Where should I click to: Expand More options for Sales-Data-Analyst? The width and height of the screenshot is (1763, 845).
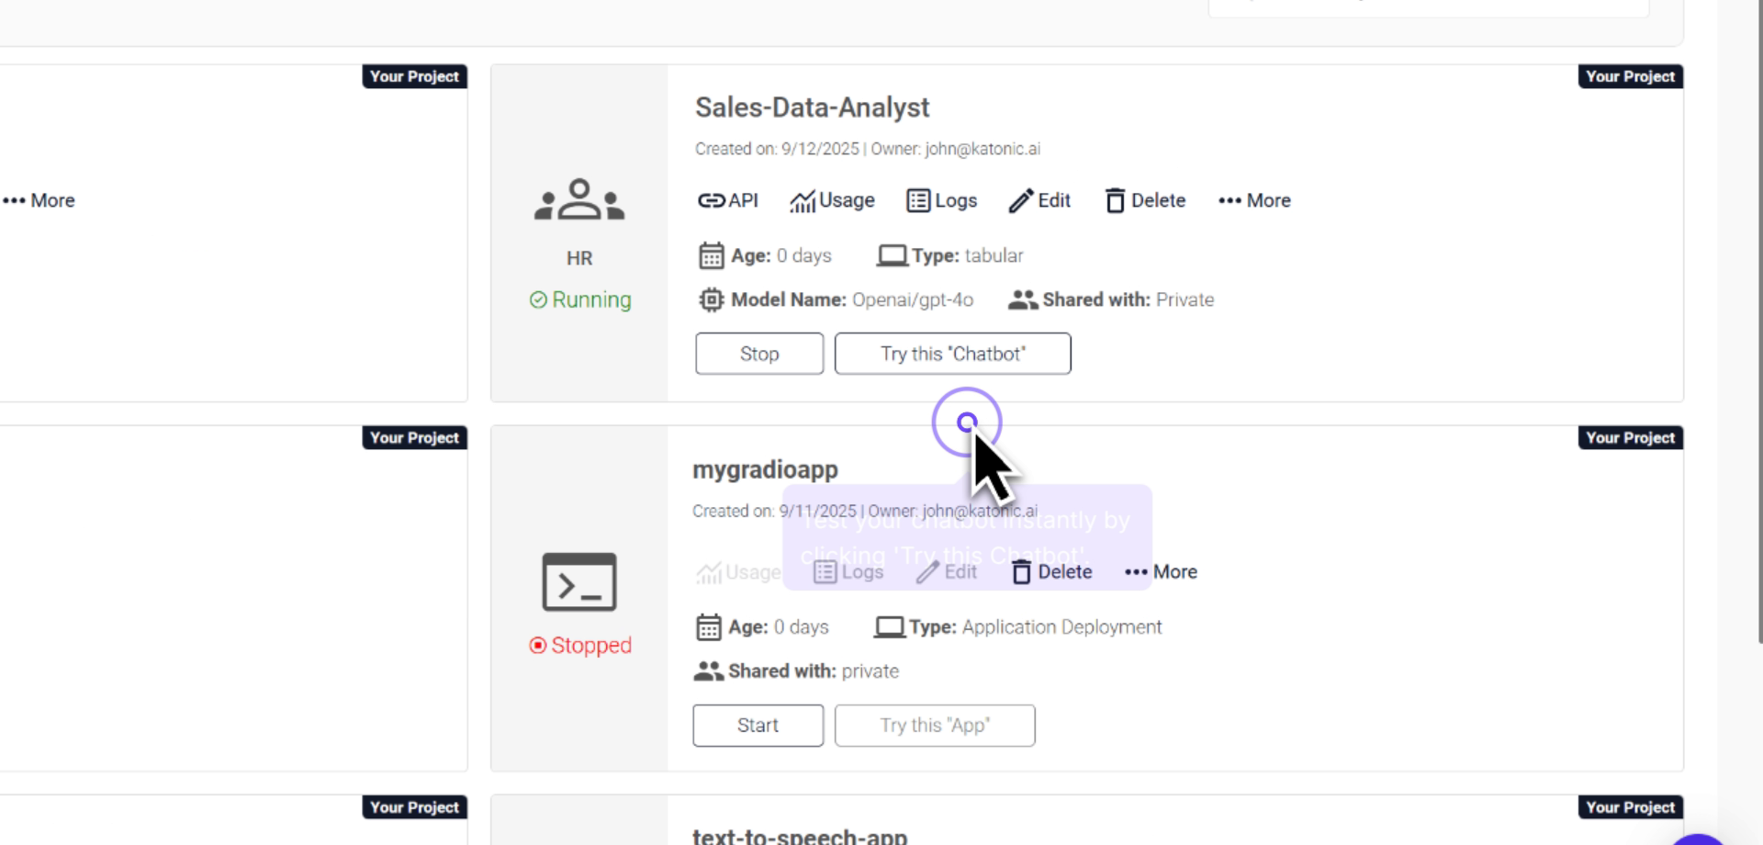point(1254,200)
